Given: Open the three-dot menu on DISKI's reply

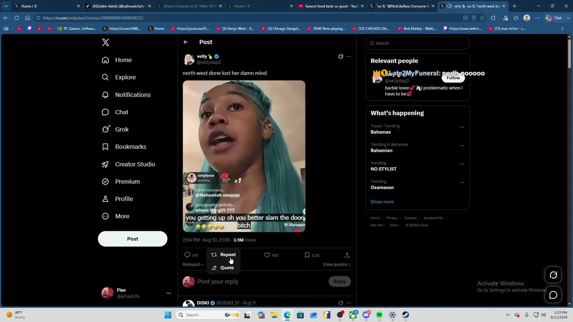Looking at the screenshot, I should point(349,303).
